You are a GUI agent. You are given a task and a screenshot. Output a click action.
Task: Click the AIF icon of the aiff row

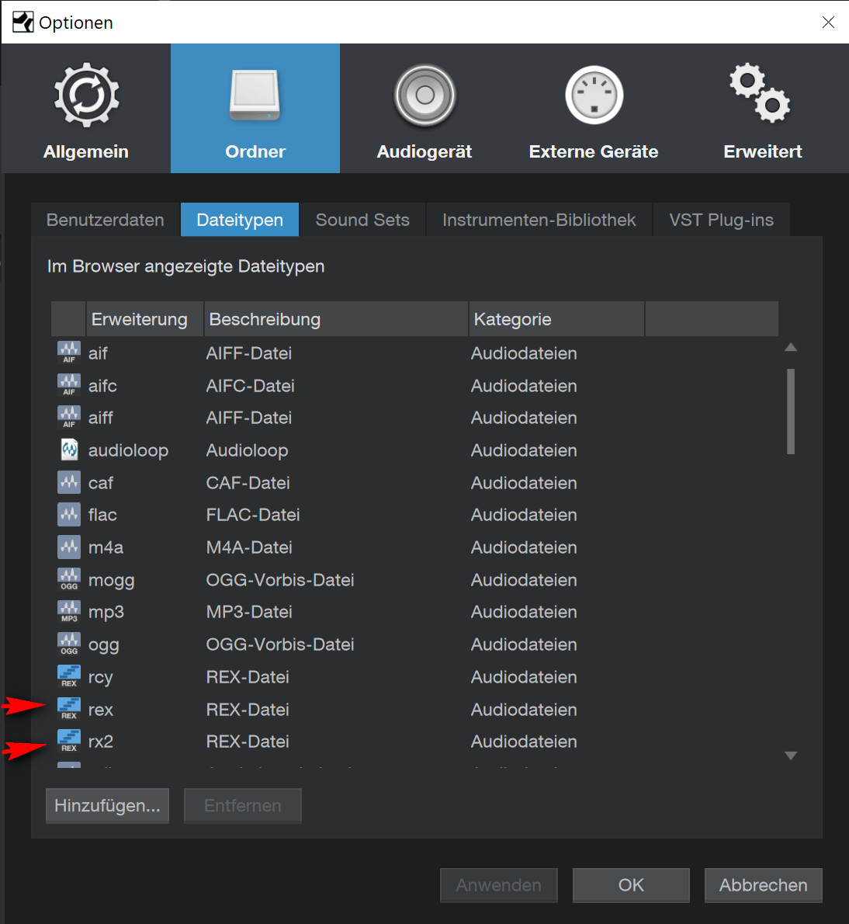coord(69,418)
